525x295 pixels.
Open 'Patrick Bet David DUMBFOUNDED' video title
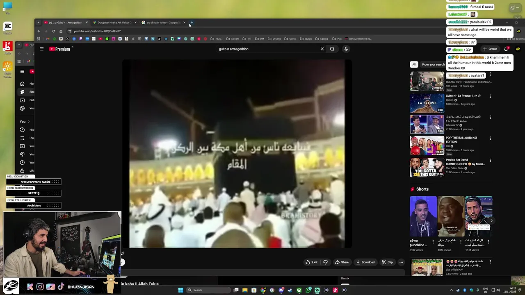pos(465,162)
